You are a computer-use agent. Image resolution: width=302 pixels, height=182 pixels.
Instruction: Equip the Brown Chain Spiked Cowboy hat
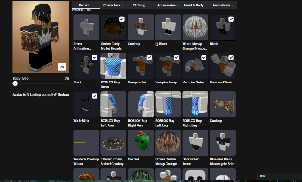114,143
